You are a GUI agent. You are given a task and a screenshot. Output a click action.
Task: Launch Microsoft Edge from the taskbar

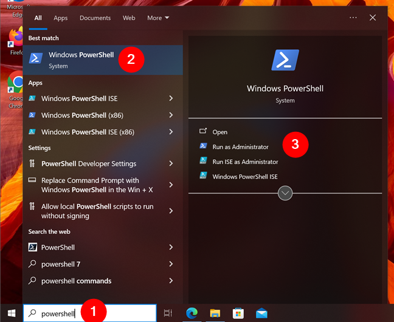coord(192,313)
